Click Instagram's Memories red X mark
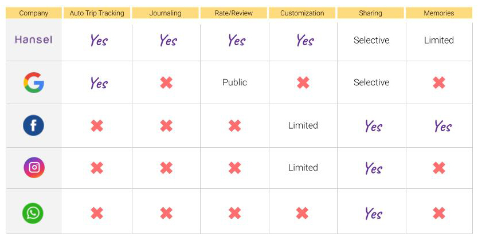 (x=439, y=168)
